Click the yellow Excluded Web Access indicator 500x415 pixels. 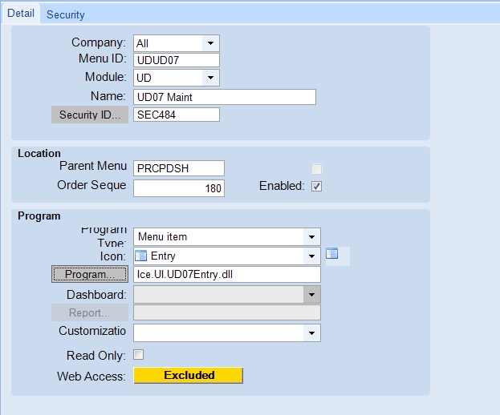pyautogui.click(x=189, y=375)
